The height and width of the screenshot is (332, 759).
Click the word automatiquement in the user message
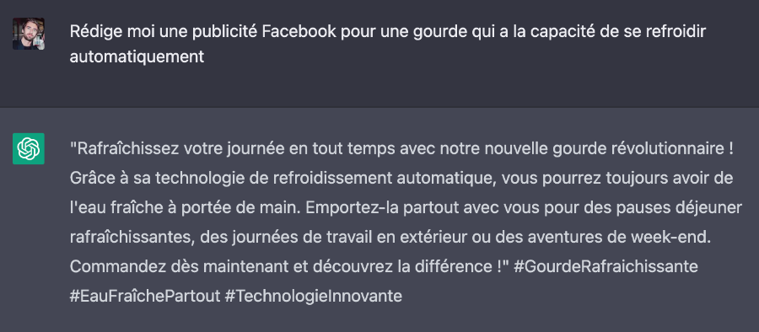pos(137,57)
